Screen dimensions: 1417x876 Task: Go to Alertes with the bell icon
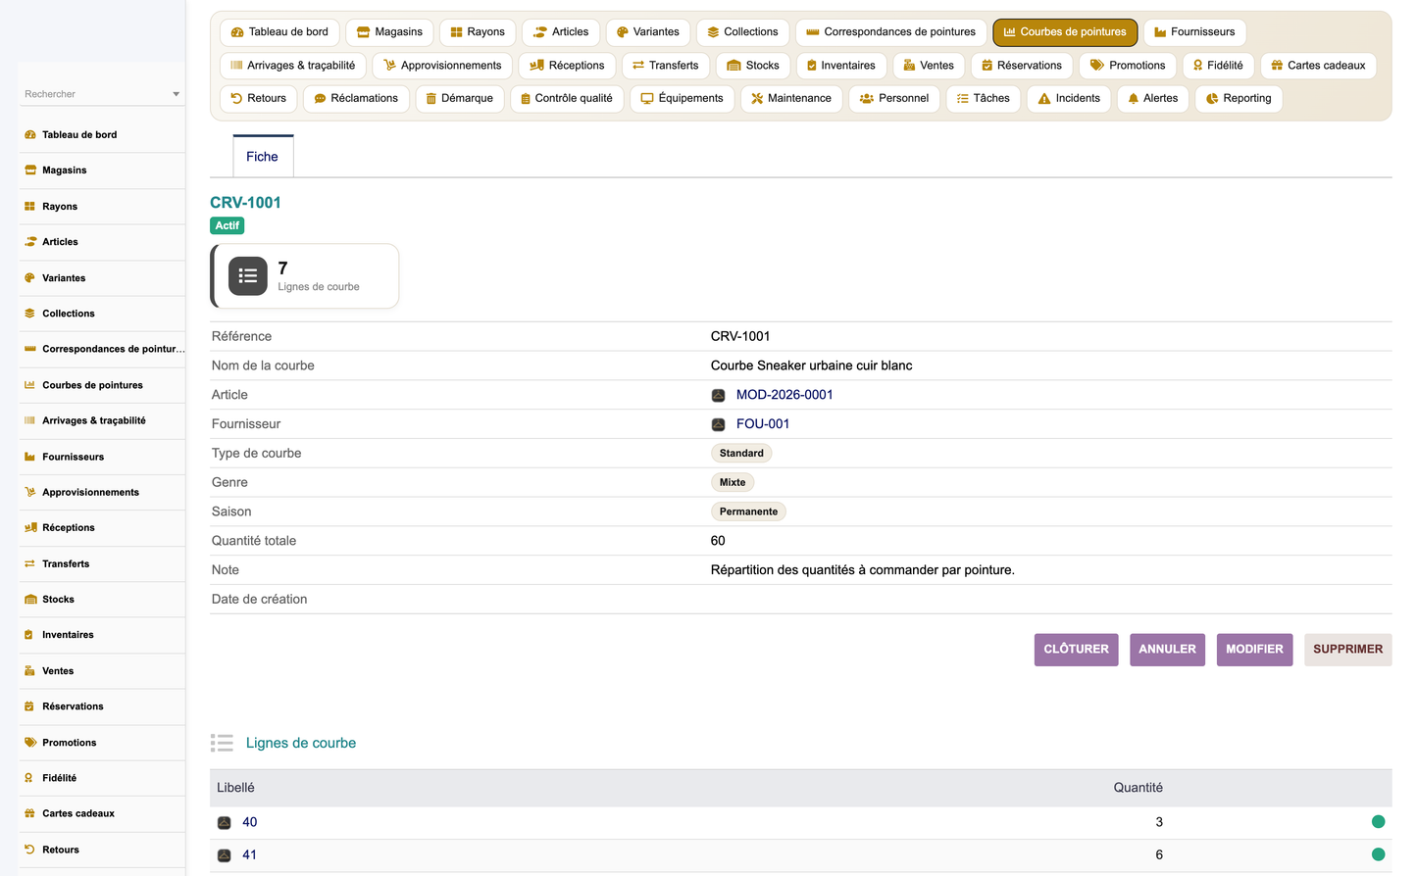point(1152,99)
